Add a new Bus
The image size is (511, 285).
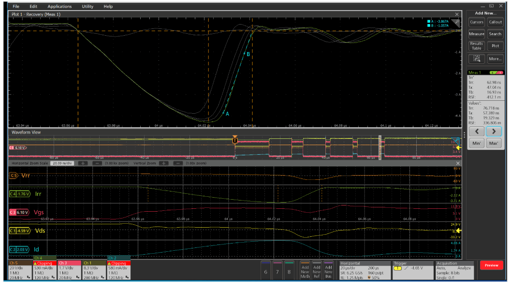328,270
